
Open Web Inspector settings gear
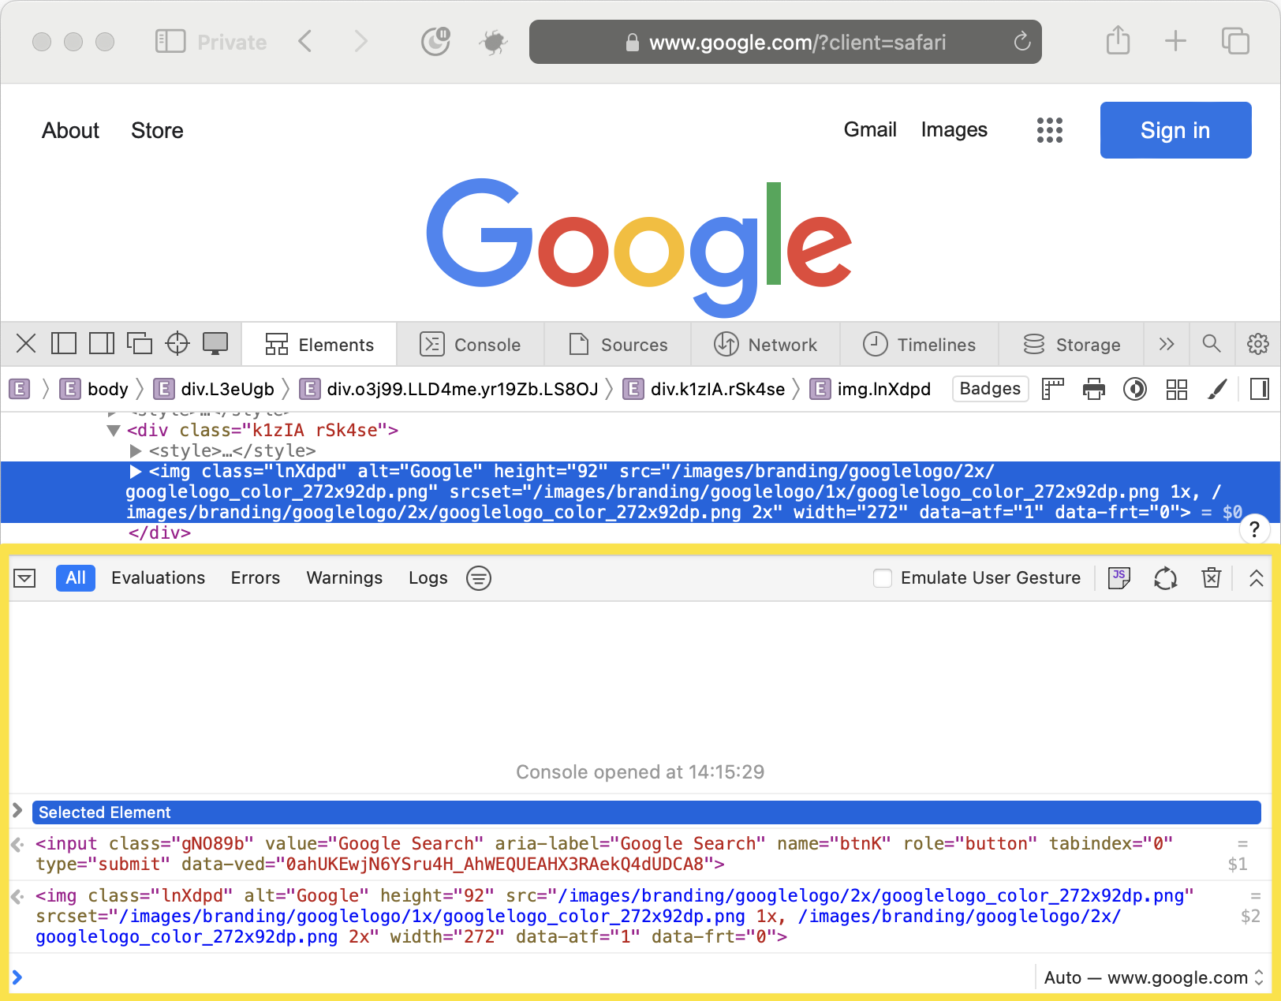[x=1258, y=344]
